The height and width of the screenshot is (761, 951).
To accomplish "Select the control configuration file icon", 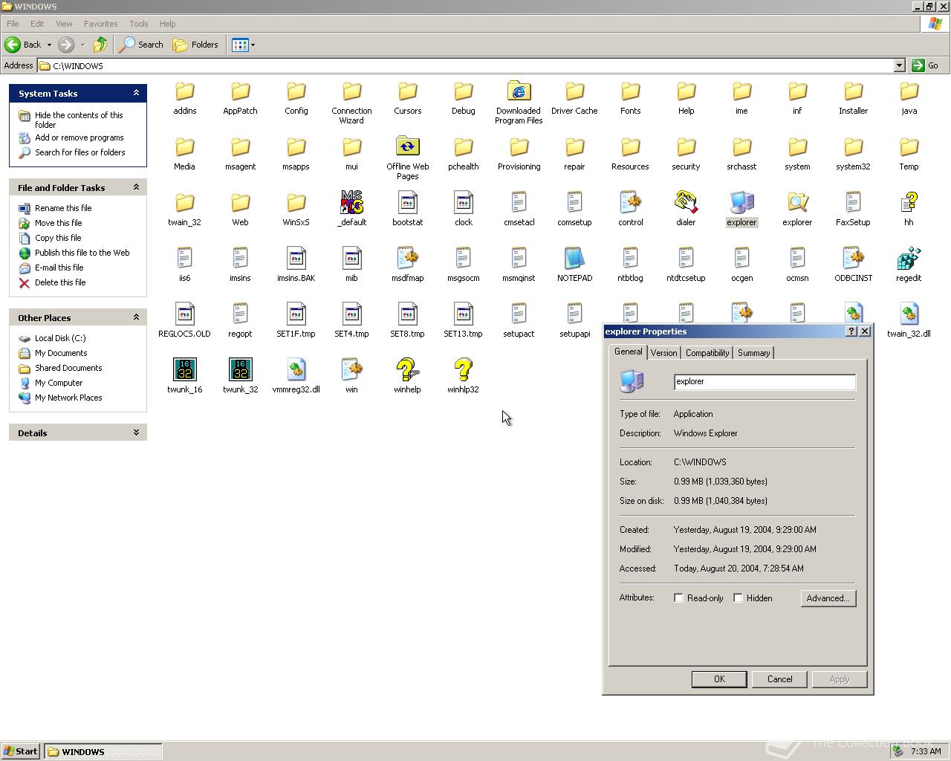I will (630, 204).
